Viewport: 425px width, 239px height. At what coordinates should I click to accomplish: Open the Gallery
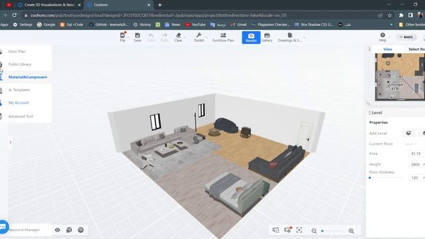click(x=267, y=37)
